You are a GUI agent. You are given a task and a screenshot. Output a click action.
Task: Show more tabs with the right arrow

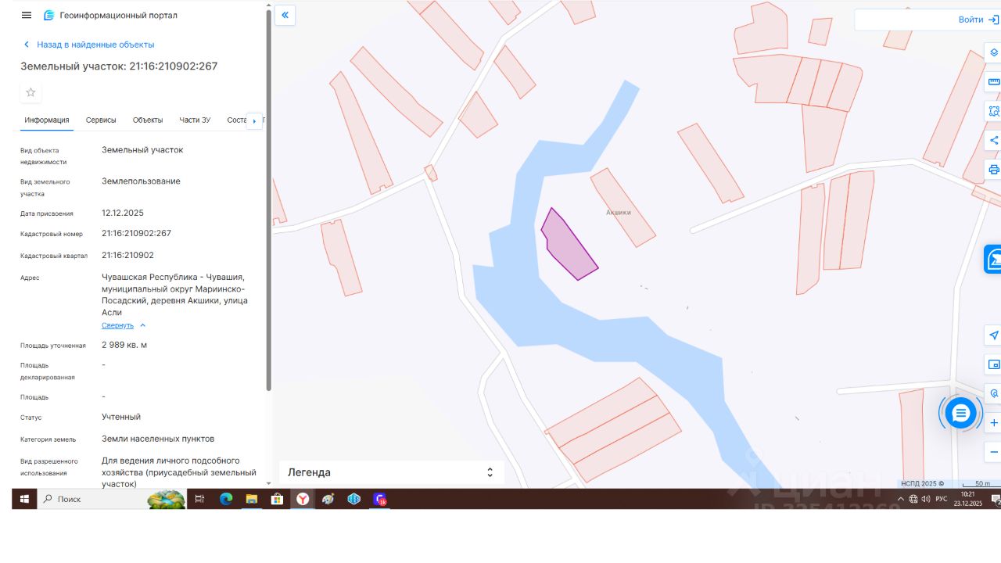pos(254,121)
